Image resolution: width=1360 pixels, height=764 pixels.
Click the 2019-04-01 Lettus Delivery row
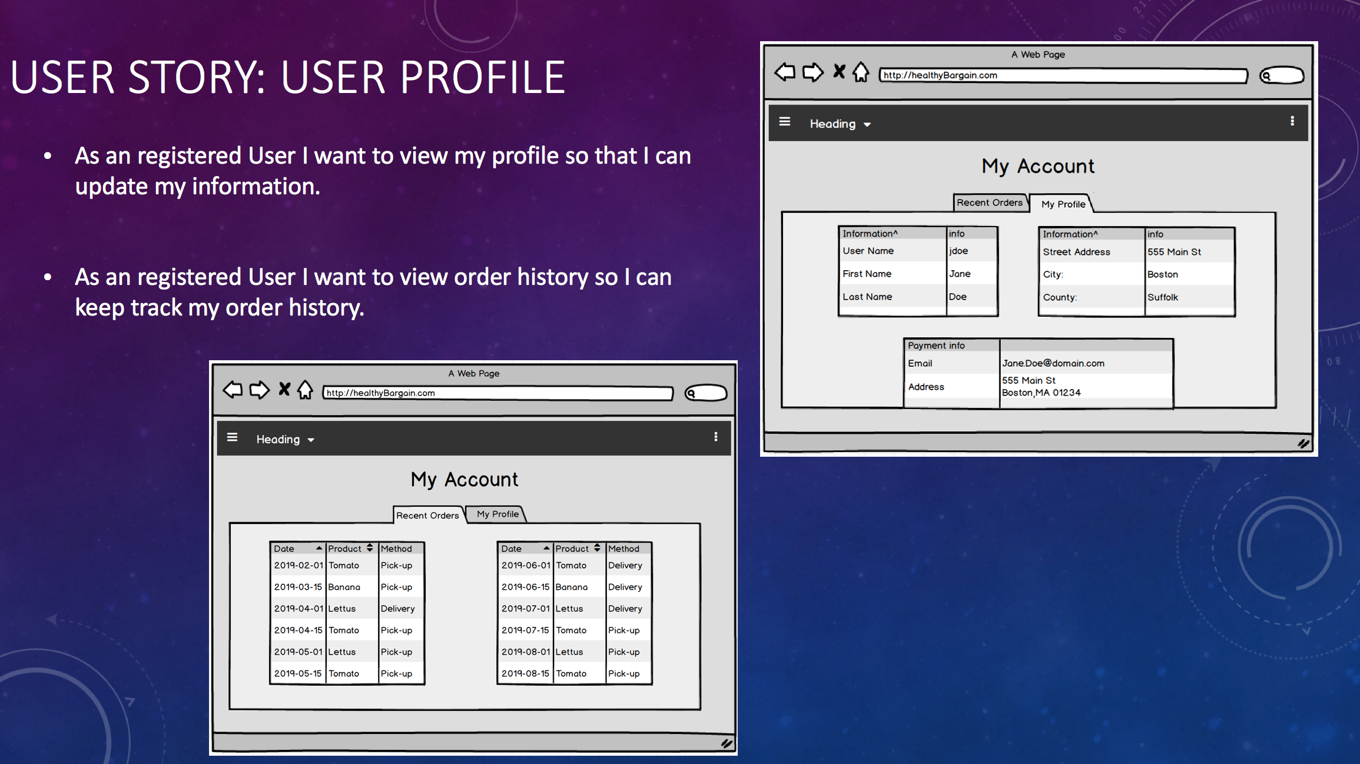click(x=346, y=609)
